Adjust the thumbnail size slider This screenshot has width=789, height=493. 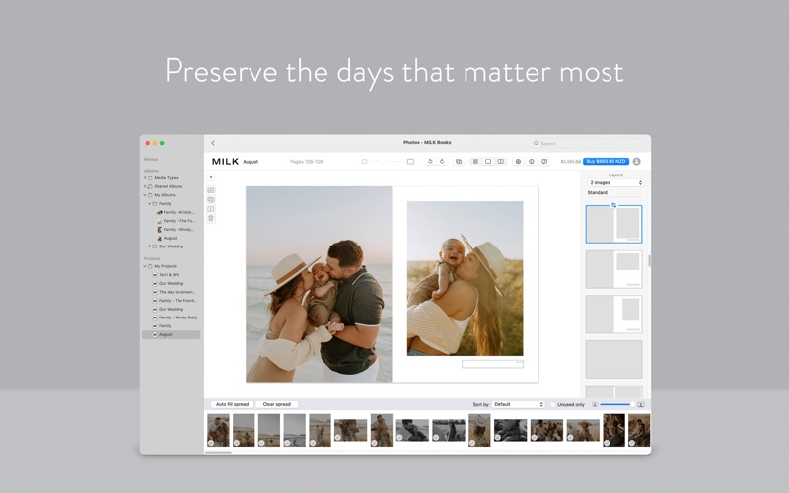click(617, 405)
